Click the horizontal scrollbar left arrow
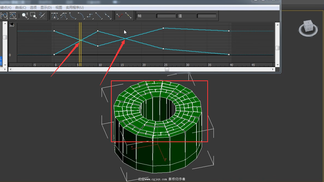 [10, 69]
